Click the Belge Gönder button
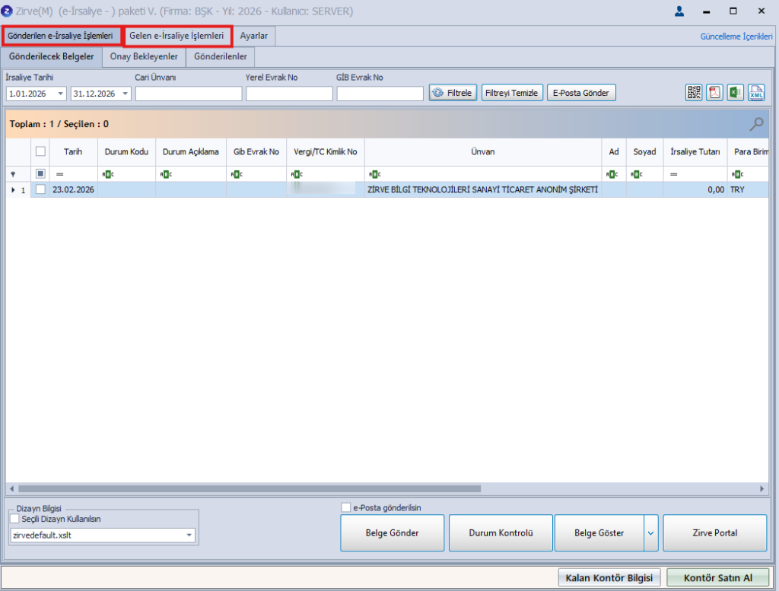The width and height of the screenshot is (779, 591). [x=392, y=533]
